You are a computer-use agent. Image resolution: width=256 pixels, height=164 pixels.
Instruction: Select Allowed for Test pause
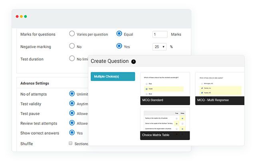click(72, 113)
